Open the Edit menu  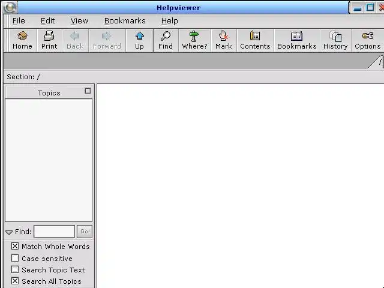(47, 21)
